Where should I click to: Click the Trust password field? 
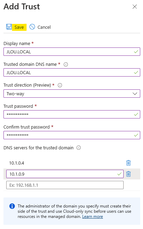pyautogui.click(x=72, y=114)
